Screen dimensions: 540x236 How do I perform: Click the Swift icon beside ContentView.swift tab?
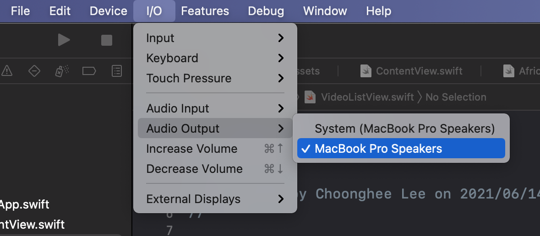tap(365, 71)
